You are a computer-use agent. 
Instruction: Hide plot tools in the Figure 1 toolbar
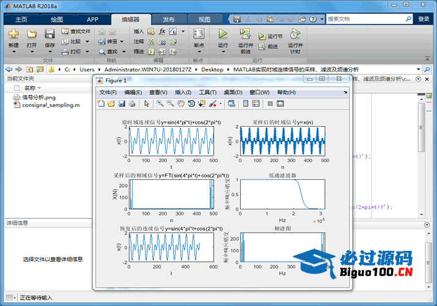[x=270, y=104]
